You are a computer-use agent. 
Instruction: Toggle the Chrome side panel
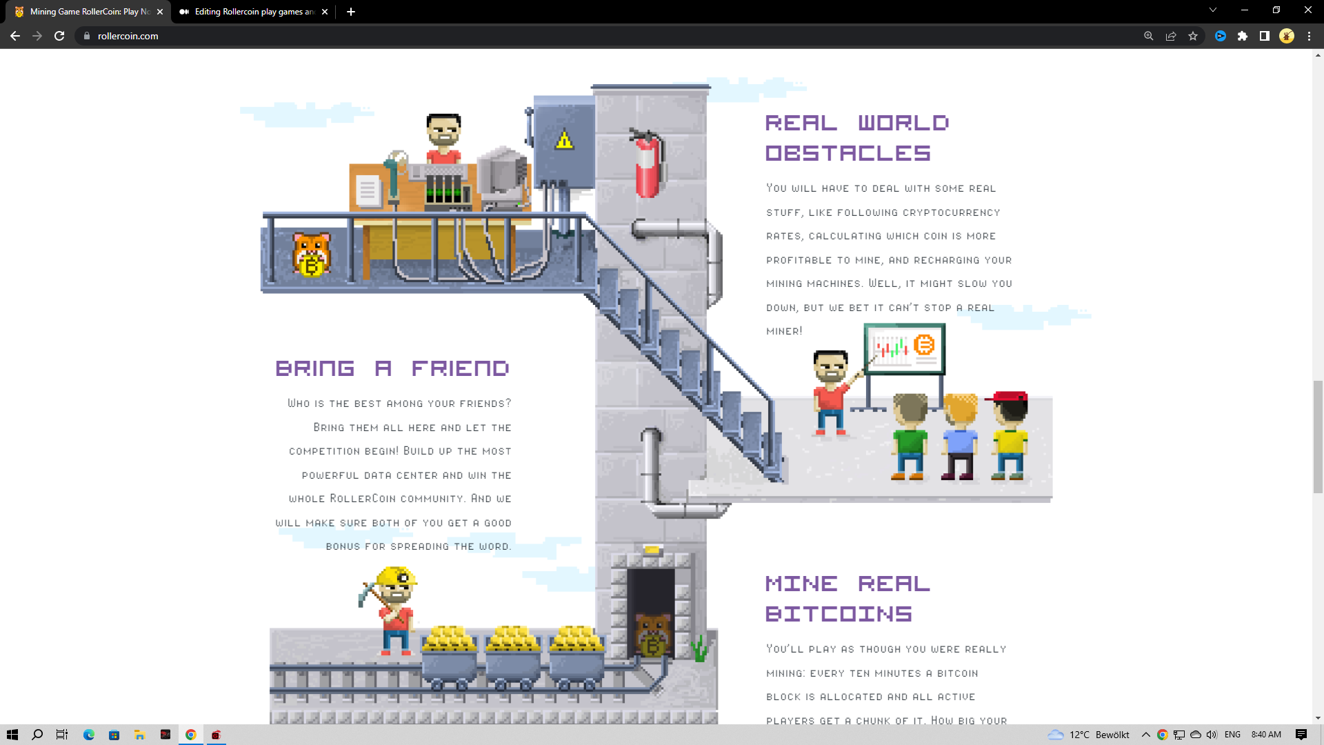pyautogui.click(x=1265, y=36)
